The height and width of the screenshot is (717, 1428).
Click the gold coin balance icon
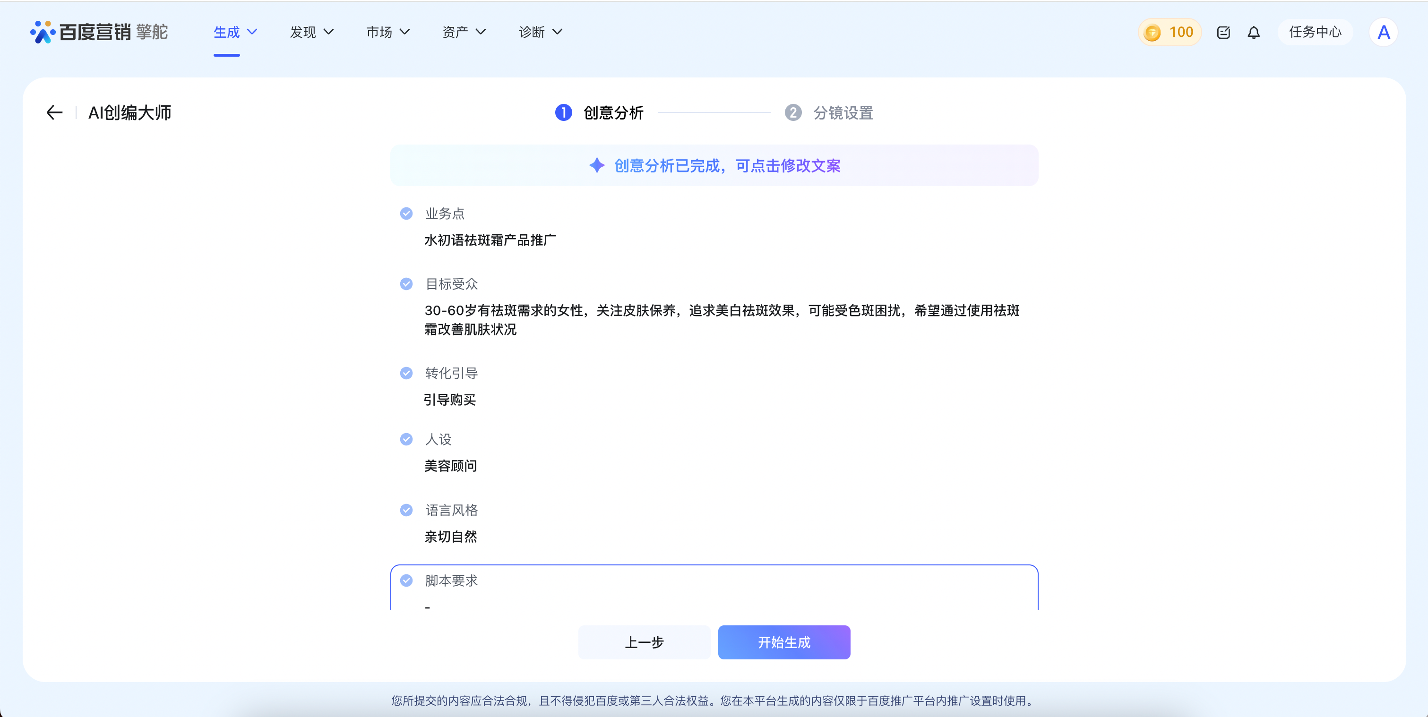click(x=1152, y=33)
